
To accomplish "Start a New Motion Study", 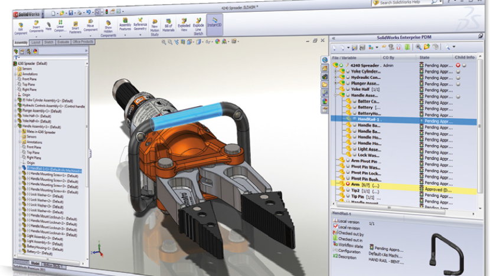I will pyautogui.click(x=155, y=27).
